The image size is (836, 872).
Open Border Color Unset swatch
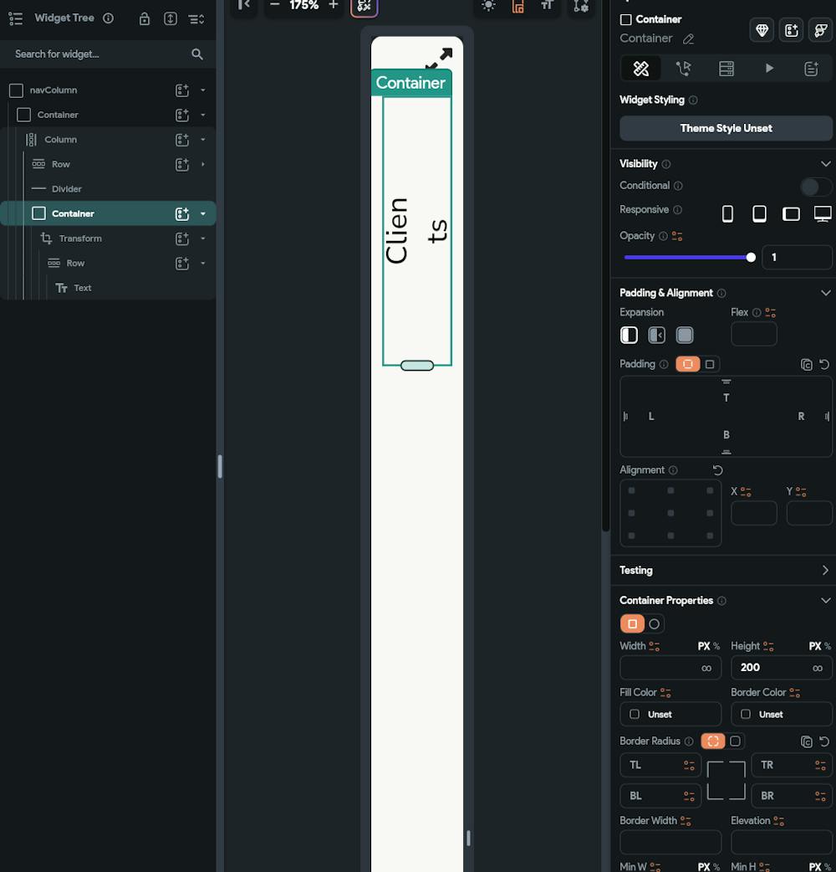(782, 715)
